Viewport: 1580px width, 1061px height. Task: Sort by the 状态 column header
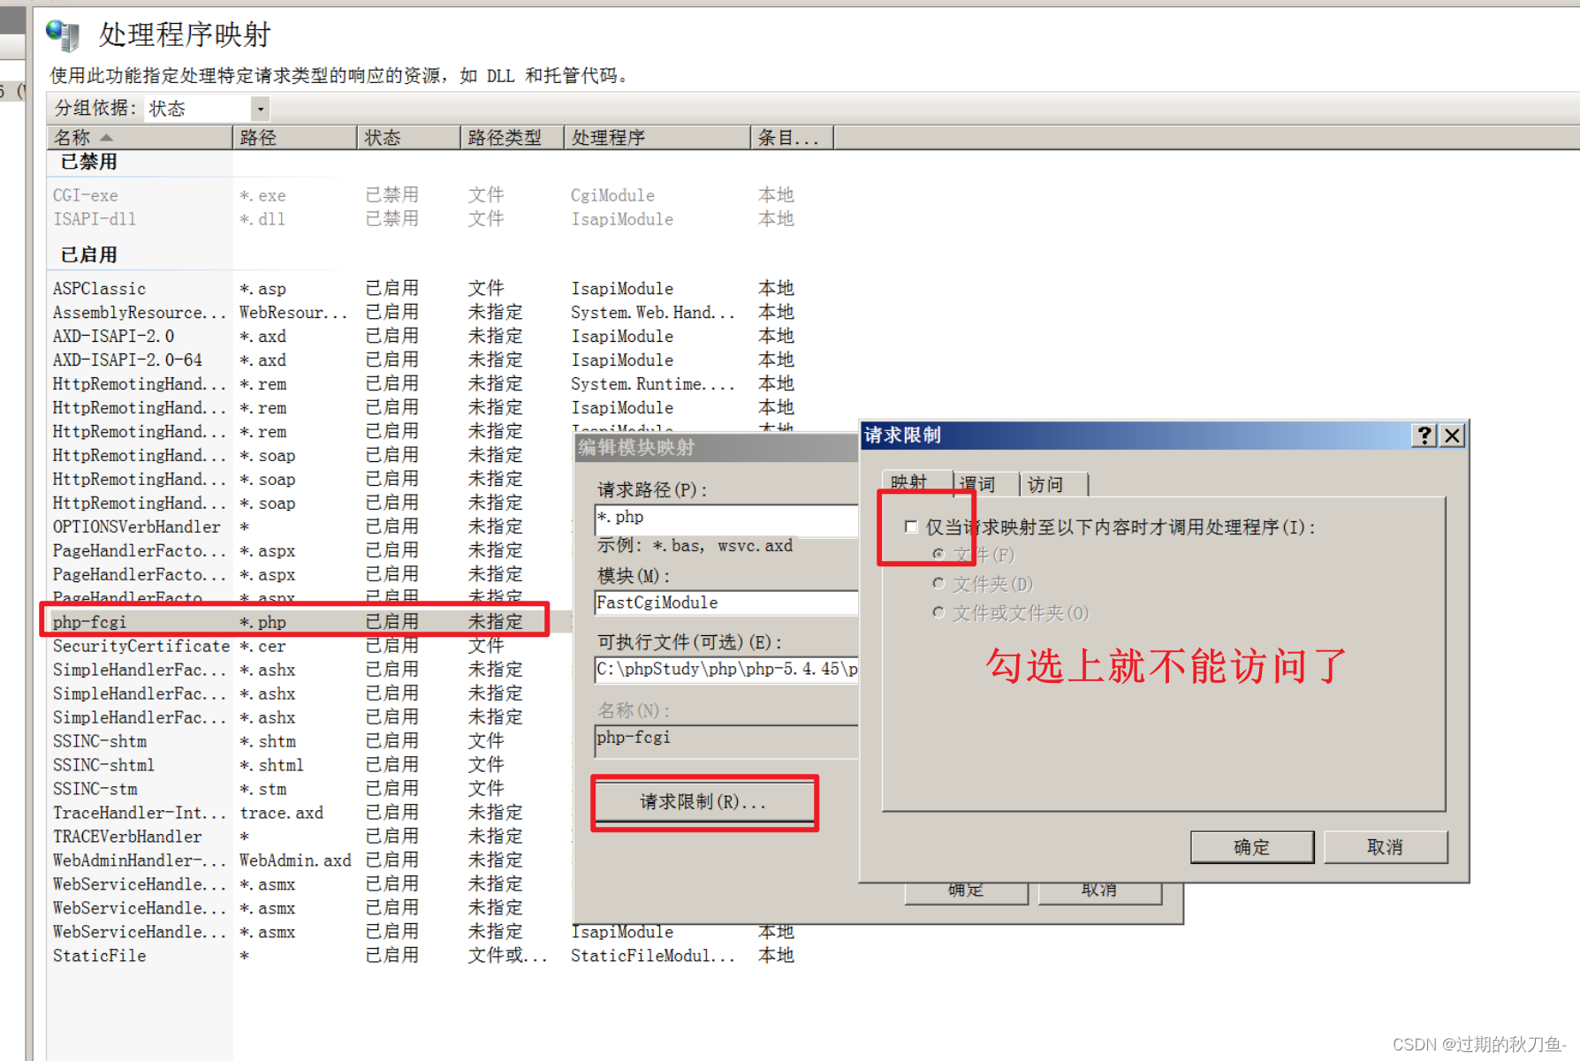point(409,138)
